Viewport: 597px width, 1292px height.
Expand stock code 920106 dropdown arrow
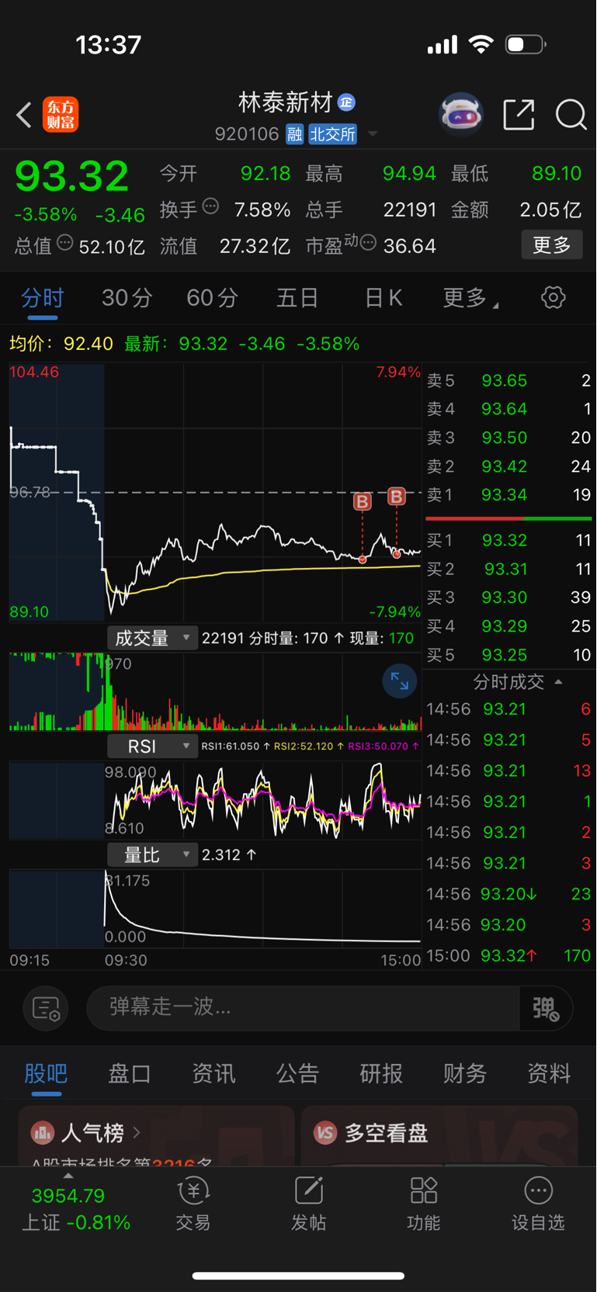pyautogui.click(x=373, y=134)
